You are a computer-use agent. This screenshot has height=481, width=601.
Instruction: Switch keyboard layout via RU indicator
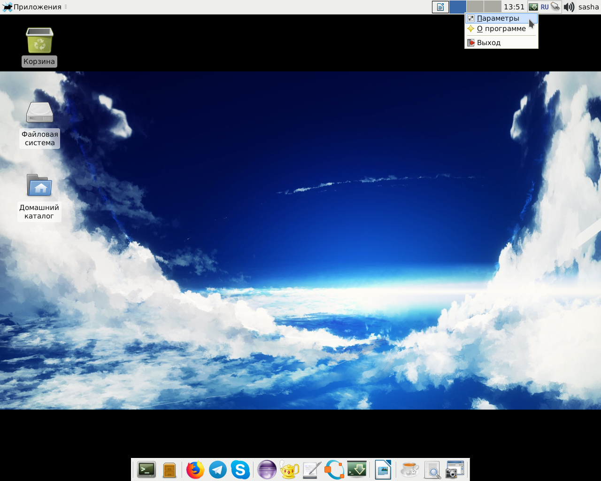tap(545, 7)
